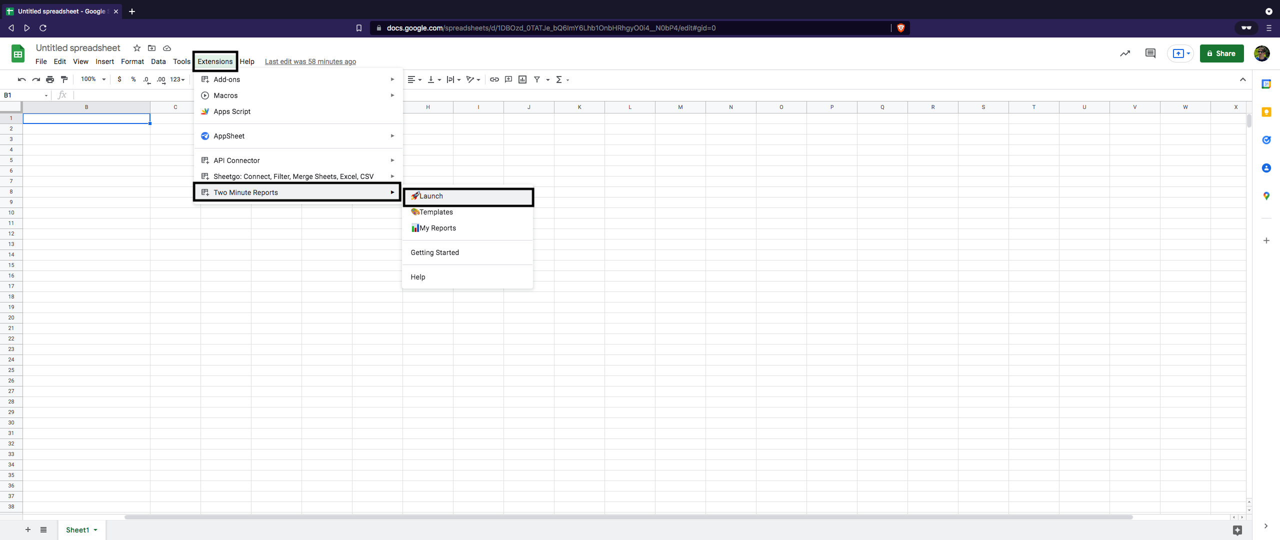
Task: Format cell as percent
Action: point(133,79)
